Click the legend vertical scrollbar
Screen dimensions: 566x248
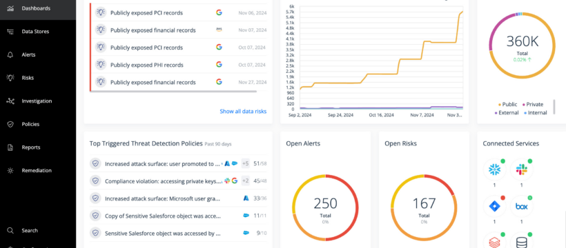(x=554, y=107)
